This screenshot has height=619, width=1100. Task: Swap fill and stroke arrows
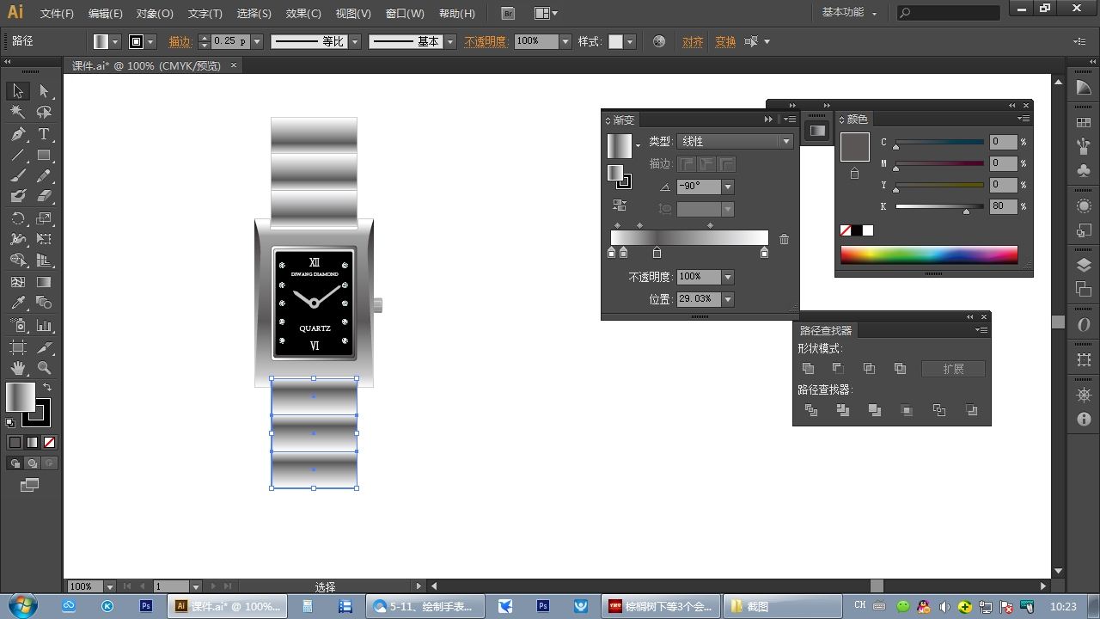point(47,387)
